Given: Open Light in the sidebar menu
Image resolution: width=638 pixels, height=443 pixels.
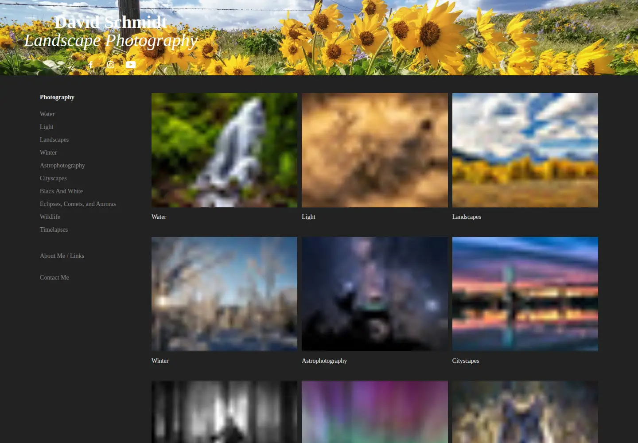Looking at the screenshot, I should pos(47,127).
